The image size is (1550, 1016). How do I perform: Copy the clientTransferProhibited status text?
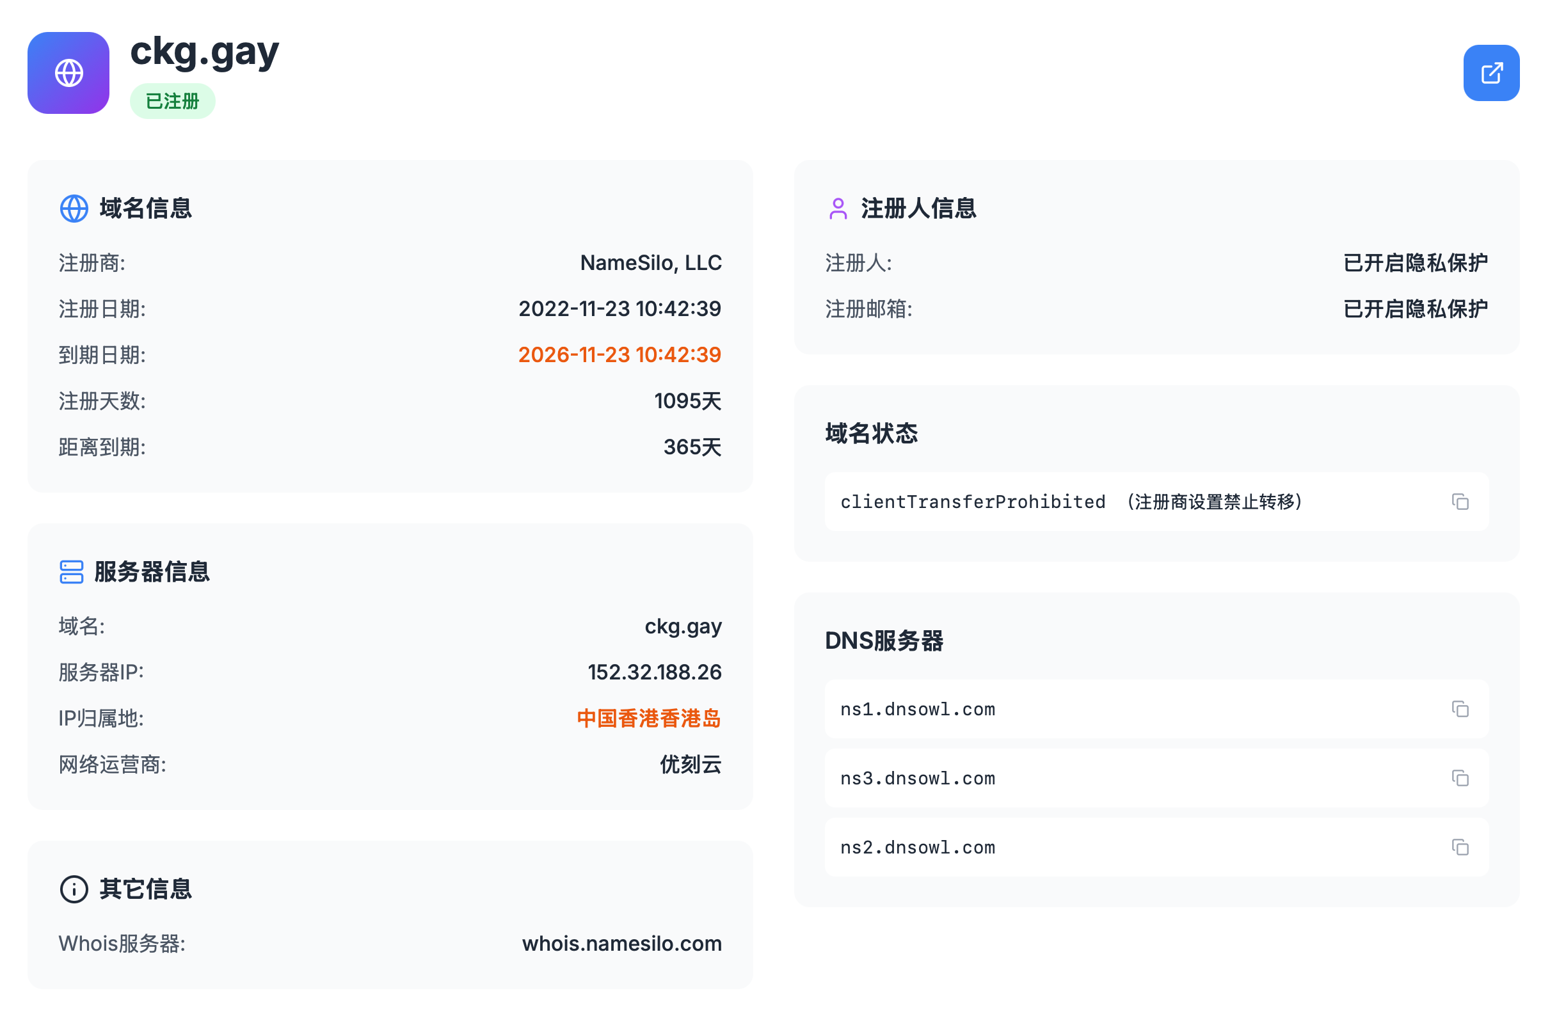(1460, 502)
